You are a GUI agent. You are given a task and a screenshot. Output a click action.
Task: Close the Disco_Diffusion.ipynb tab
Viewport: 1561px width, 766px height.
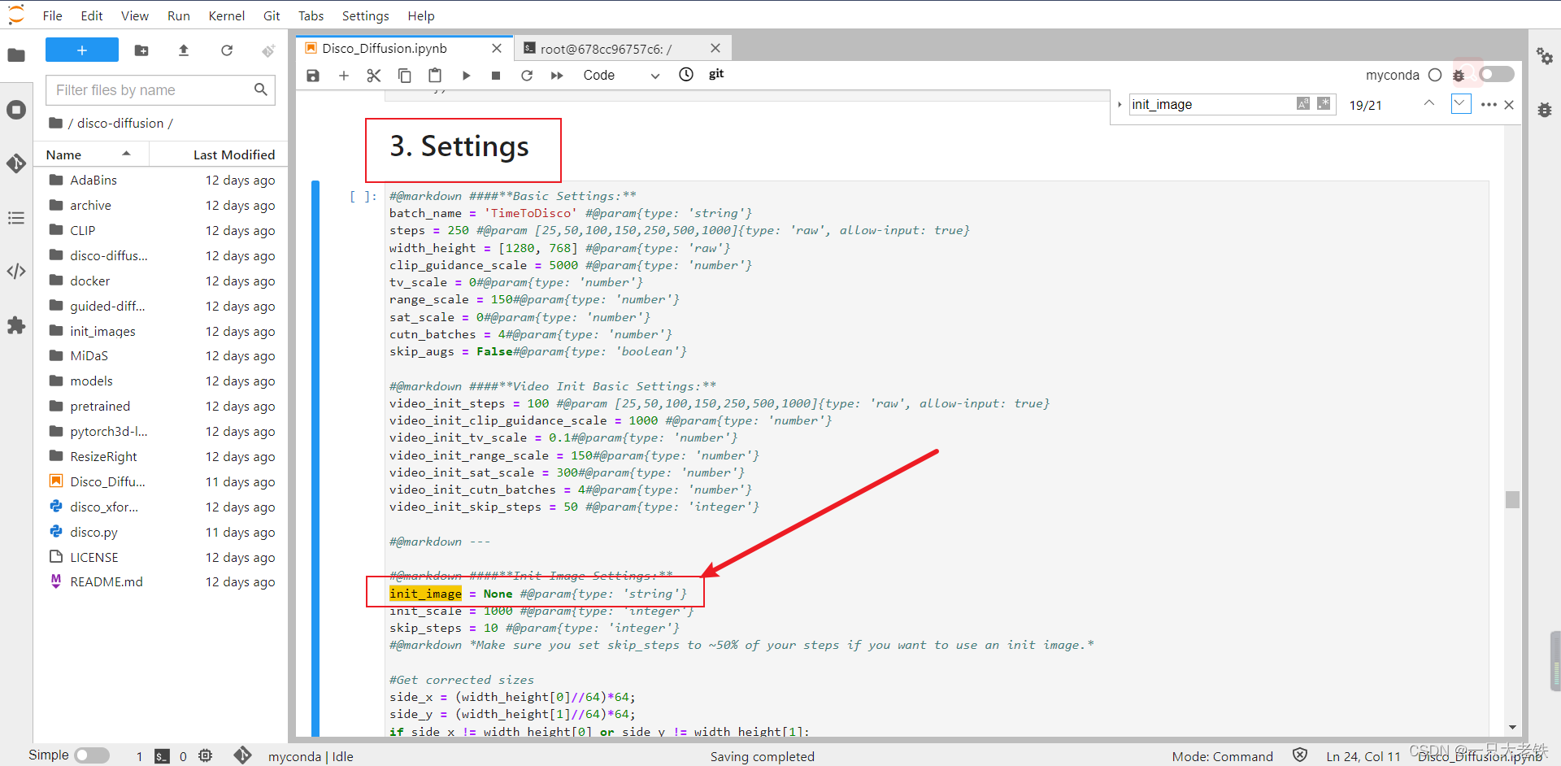click(497, 49)
